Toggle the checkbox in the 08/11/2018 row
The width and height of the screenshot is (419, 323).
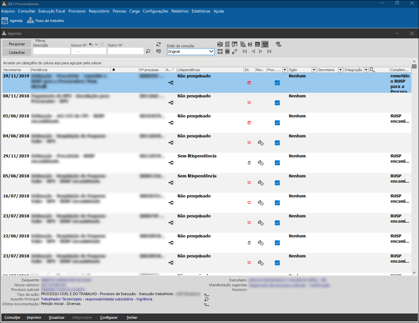[277, 103]
